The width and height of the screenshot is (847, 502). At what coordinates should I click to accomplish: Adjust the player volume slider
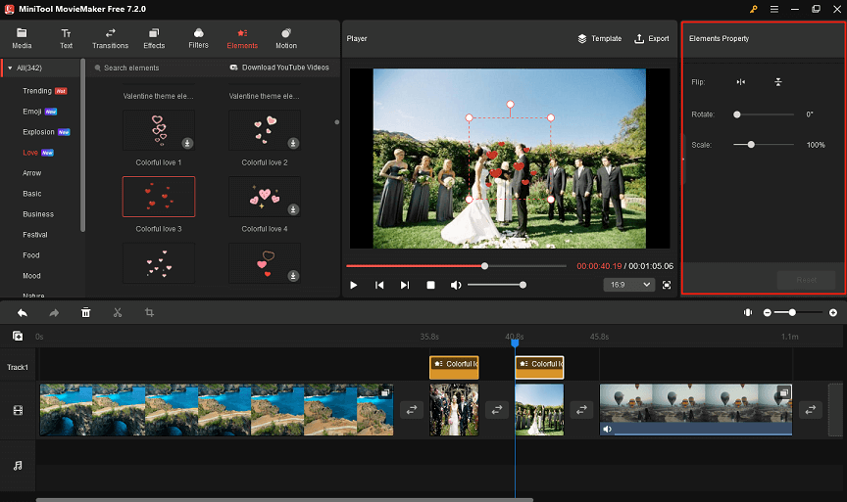(x=495, y=285)
